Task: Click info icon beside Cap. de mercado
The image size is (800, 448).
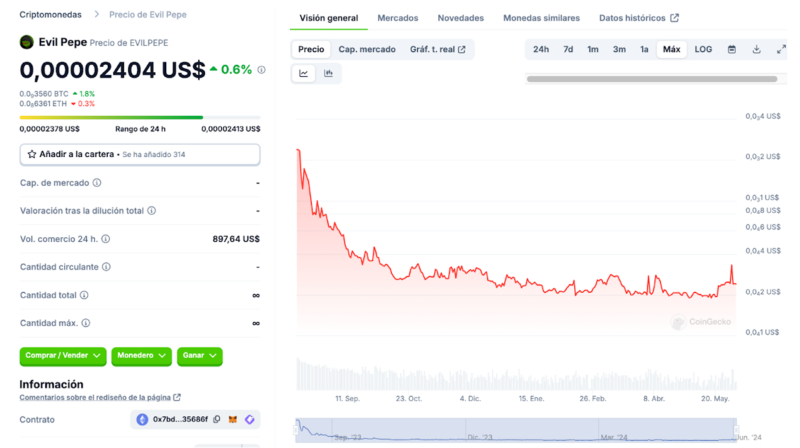Action: 97,183
